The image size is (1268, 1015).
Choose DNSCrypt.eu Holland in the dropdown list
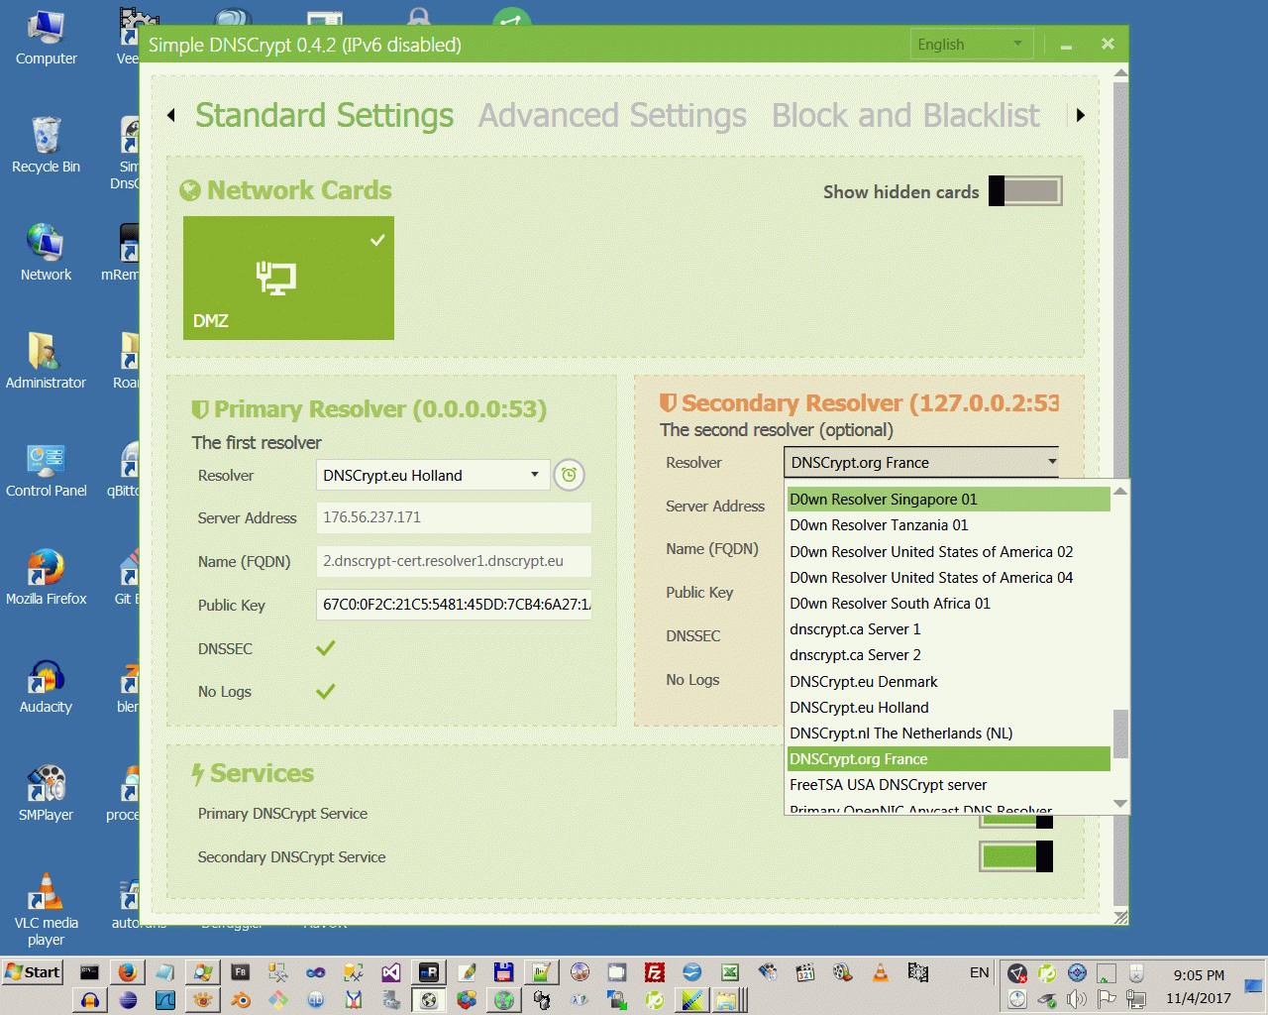click(x=948, y=708)
